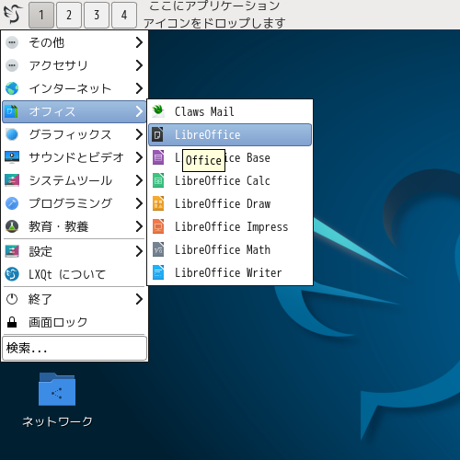Image resolution: width=460 pixels, height=460 pixels.
Task: Click the LibreOffice Draw icon
Action: (x=158, y=203)
